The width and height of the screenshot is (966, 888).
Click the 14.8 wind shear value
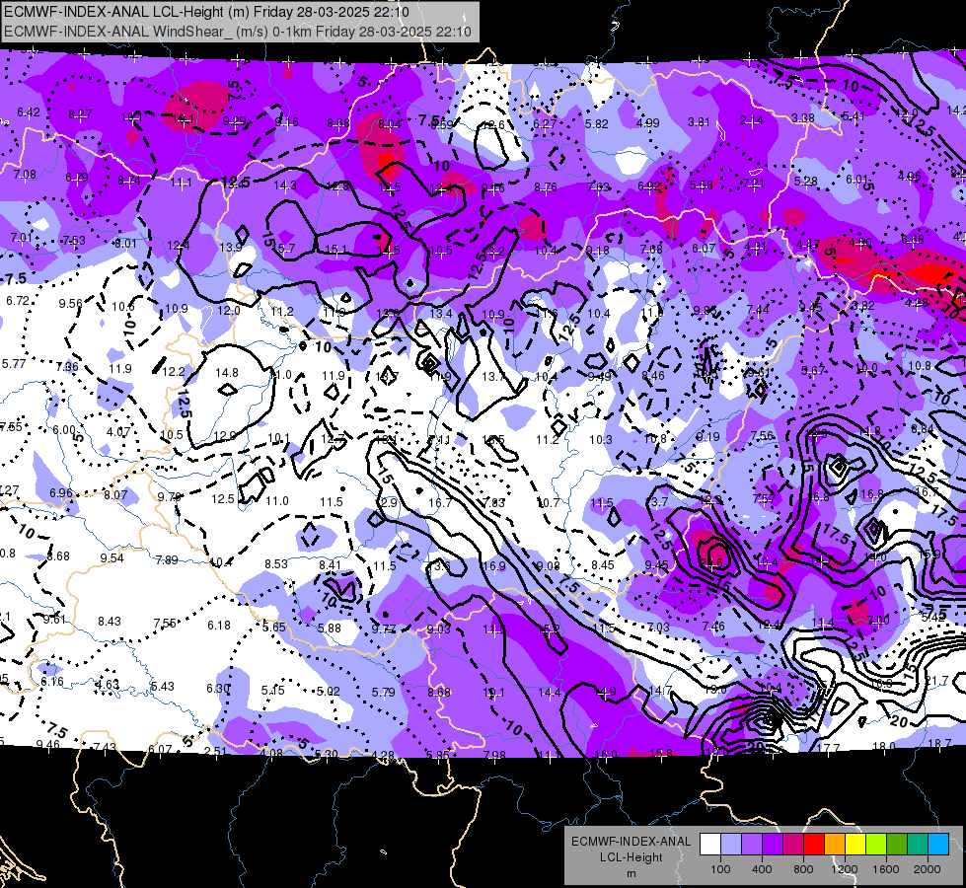227,373
